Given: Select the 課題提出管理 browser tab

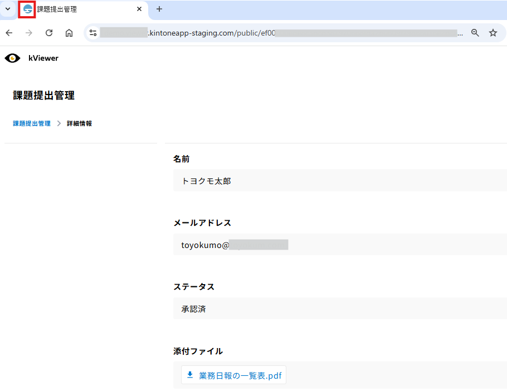Looking at the screenshot, I should point(78,9).
